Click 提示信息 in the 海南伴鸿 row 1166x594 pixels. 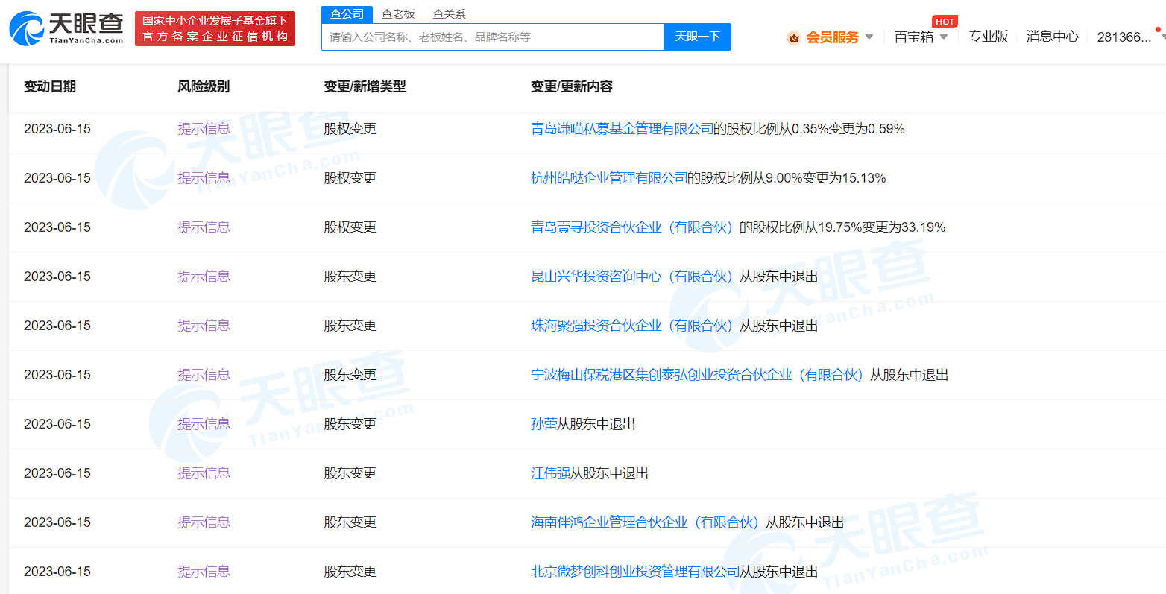(x=204, y=522)
